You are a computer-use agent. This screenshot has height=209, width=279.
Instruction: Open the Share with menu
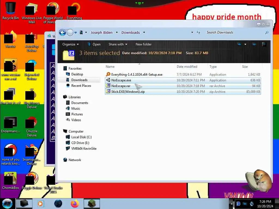point(118,44)
